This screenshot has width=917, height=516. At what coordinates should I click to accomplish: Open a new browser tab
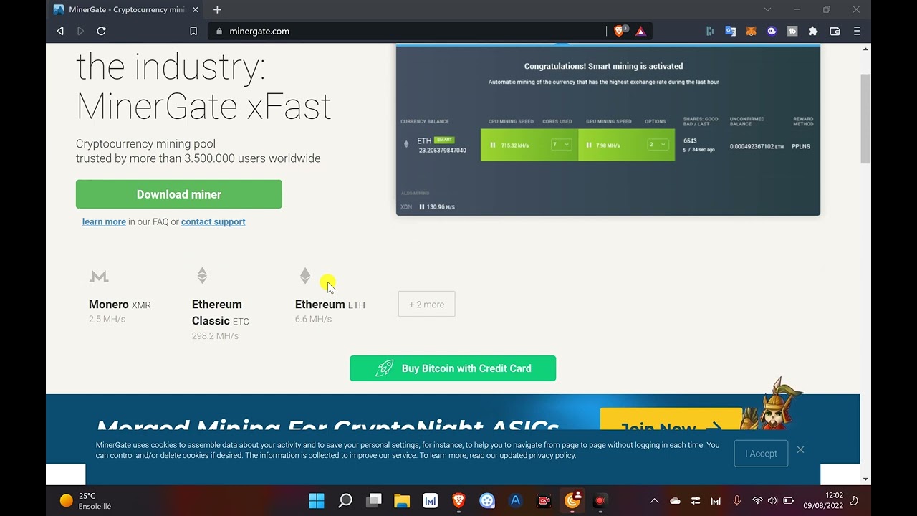[x=217, y=9]
